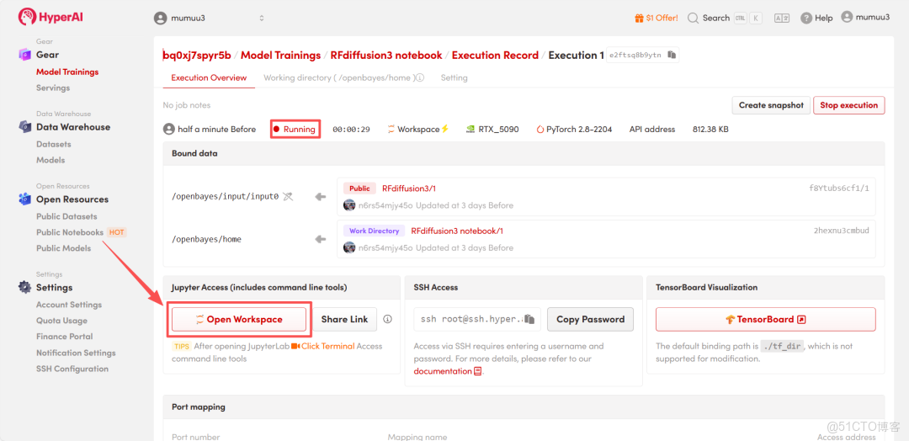Viewport: 909px width, 441px height.
Task: Click the Settings gear icon in sidebar
Action: 24,287
